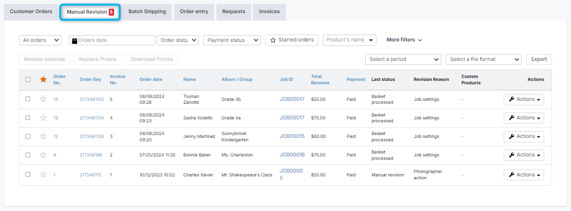Image resolution: width=571 pixels, height=211 pixels.
Task: Toggle Starred orders filter
Action: point(292,40)
